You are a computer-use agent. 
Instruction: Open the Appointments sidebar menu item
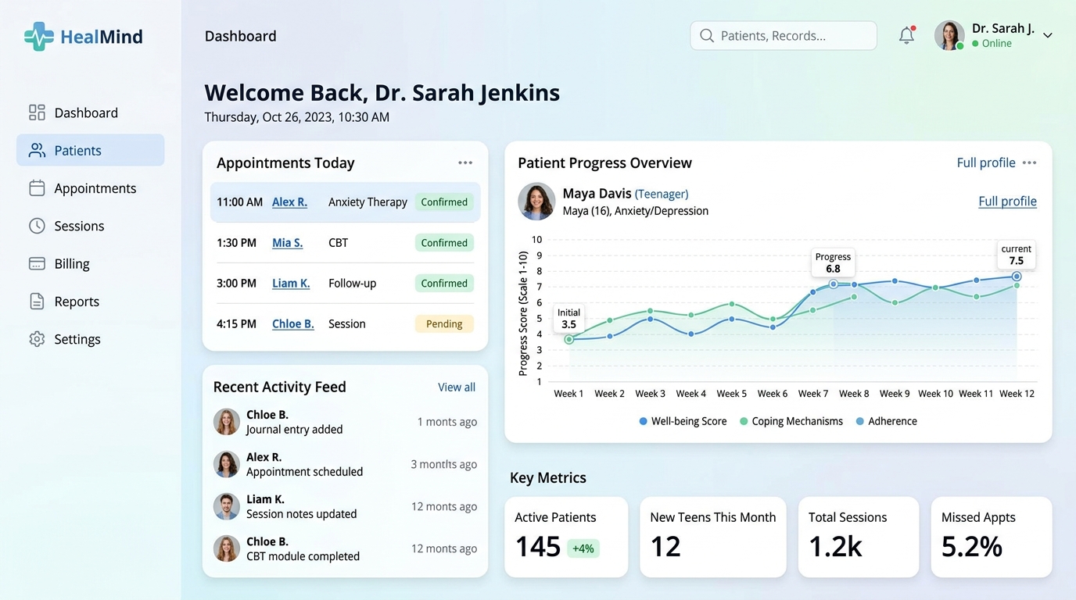pyautogui.click(x=91, y=187)
